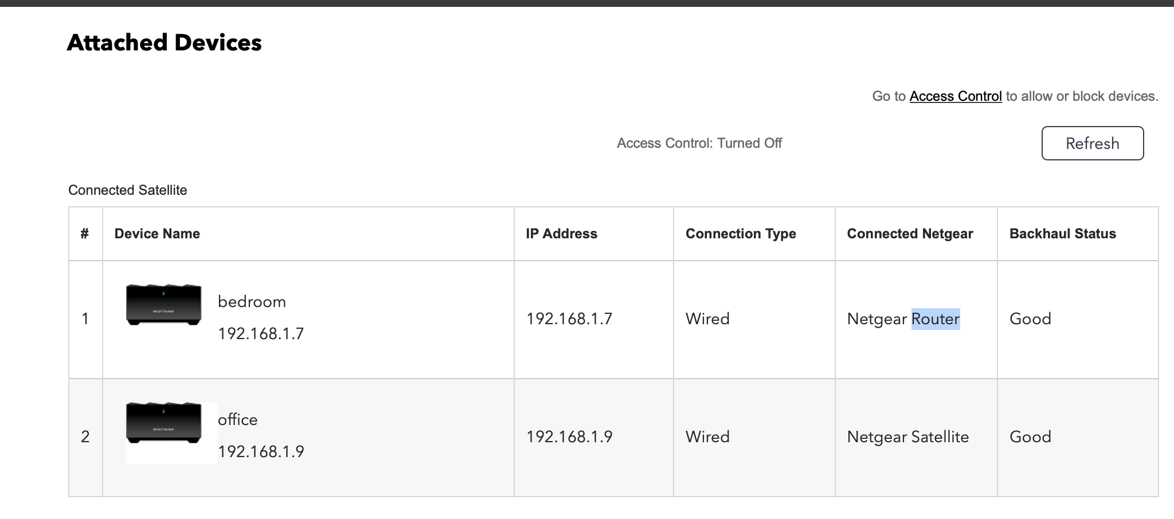Viewport: 1174px width, 519px height.
Task: Click the Connected Netgear column header
Action: click(x=910, y=234)
